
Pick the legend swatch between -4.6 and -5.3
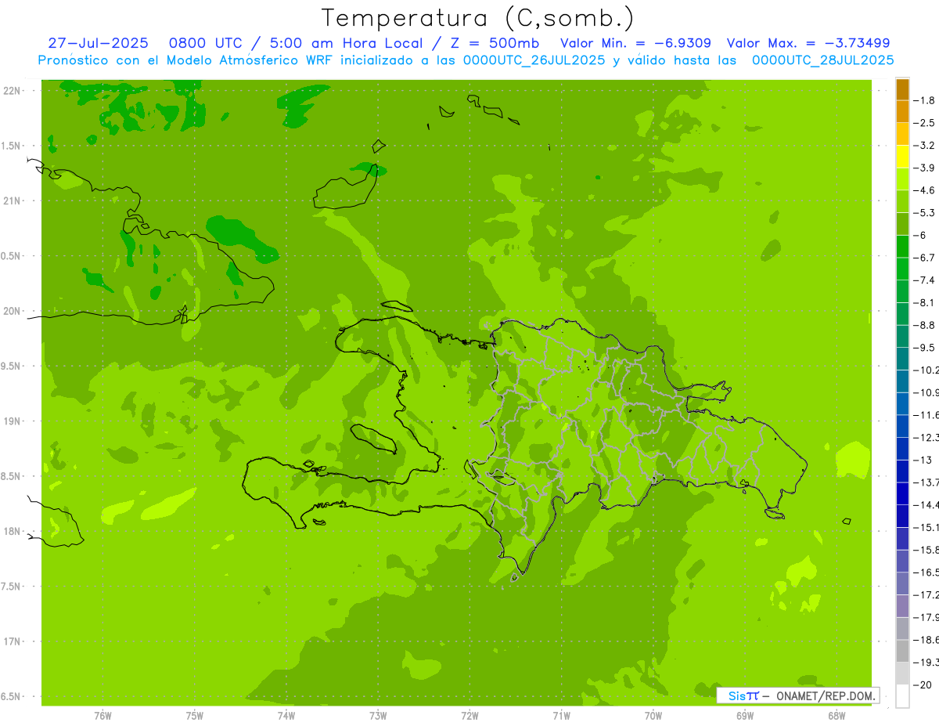902,201
